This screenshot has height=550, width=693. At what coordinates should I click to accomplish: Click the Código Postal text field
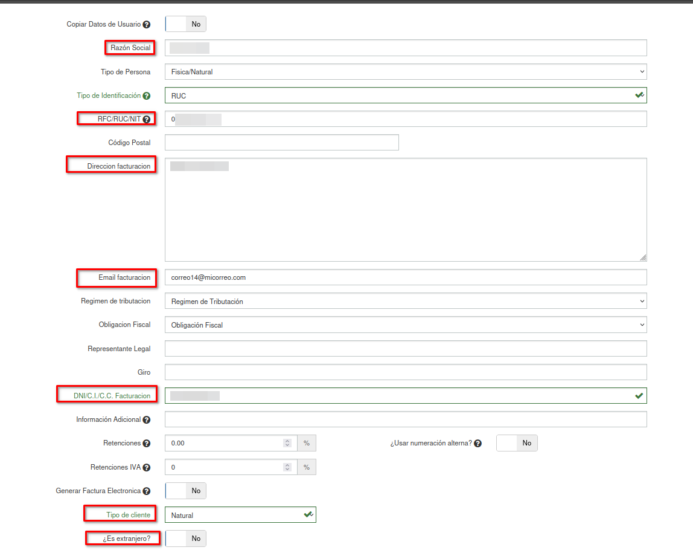click(x=281, y=143)
